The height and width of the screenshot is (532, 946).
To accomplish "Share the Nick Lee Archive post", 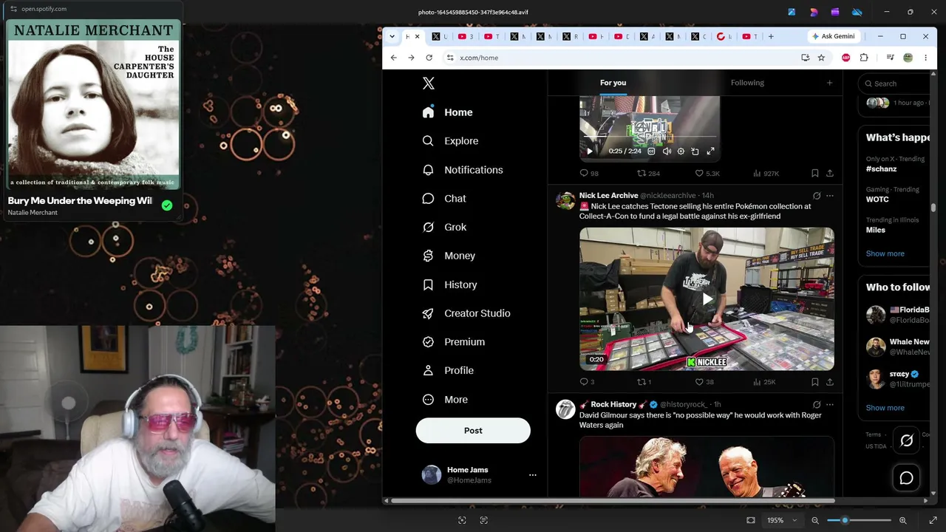I will click(x=829, y=382).
